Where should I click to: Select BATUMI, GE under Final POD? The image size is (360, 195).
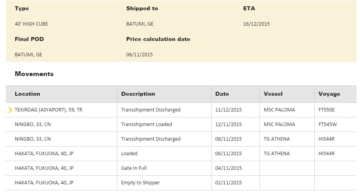pyautogui.click(x=28, y=55)
